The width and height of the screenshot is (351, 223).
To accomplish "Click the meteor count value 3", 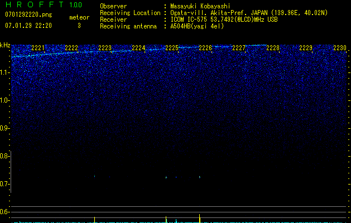I will click(x=79, y=26).
